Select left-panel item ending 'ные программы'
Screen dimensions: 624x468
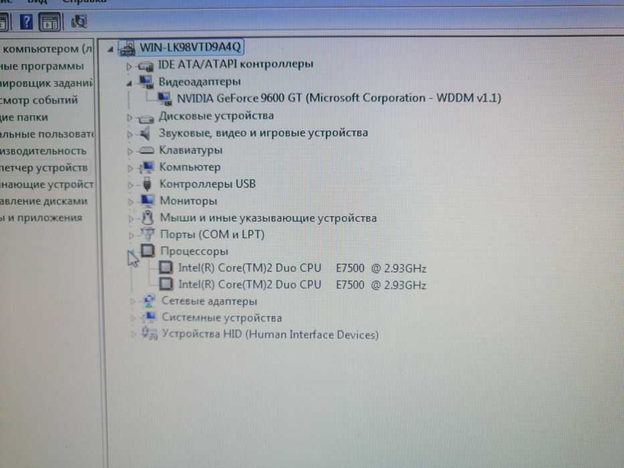point(41,66)
